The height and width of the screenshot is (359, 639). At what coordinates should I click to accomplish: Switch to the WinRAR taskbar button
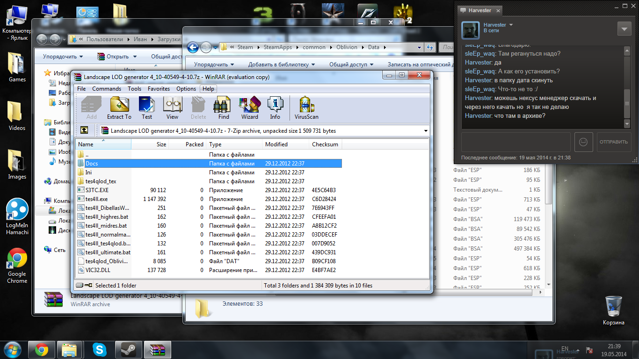(158, 350)
